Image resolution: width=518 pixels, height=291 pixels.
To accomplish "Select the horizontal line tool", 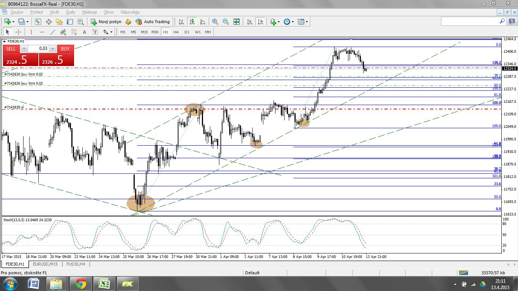I will click(42, 32).
